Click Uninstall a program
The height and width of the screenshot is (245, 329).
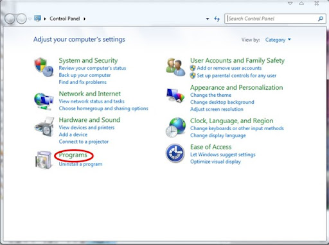tap(80, 164)
